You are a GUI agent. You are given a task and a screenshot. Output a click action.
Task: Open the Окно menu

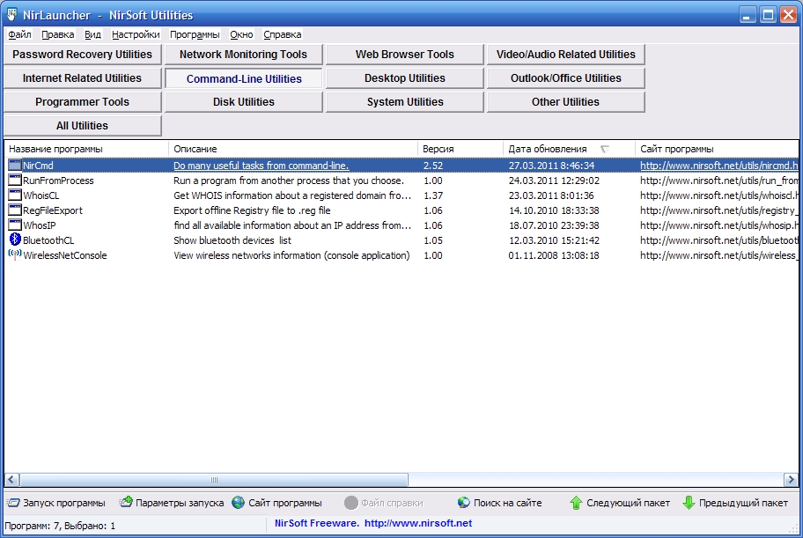click(x=241, y=34)
